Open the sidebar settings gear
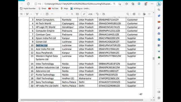Viewport: 181px width, 102px height. point(159,98)
